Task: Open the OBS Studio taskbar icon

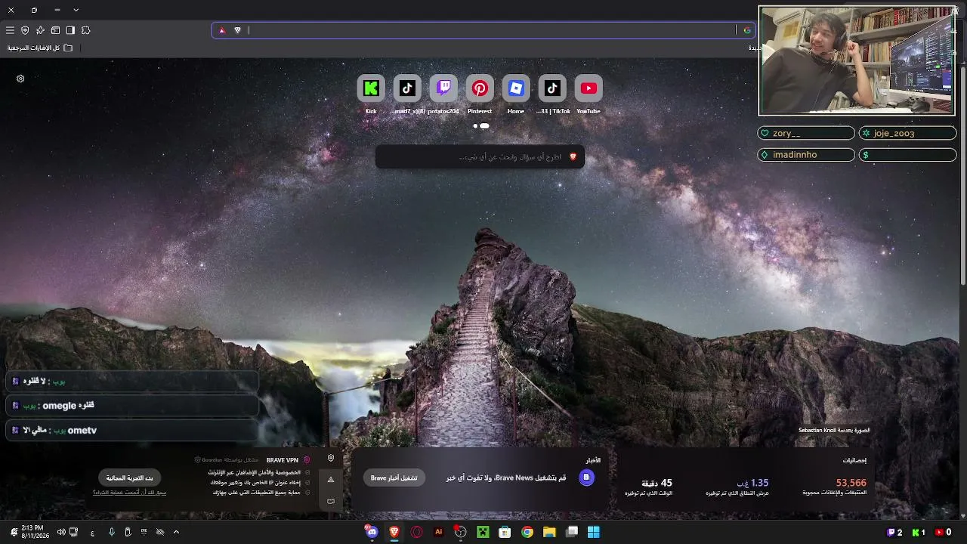Action: (x=460, y=532)
